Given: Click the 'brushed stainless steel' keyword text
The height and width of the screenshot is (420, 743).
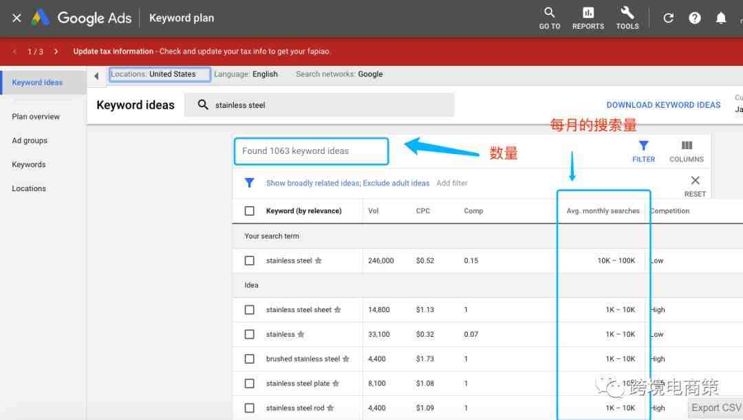Looking at the screenshot, I should point(303,359).
